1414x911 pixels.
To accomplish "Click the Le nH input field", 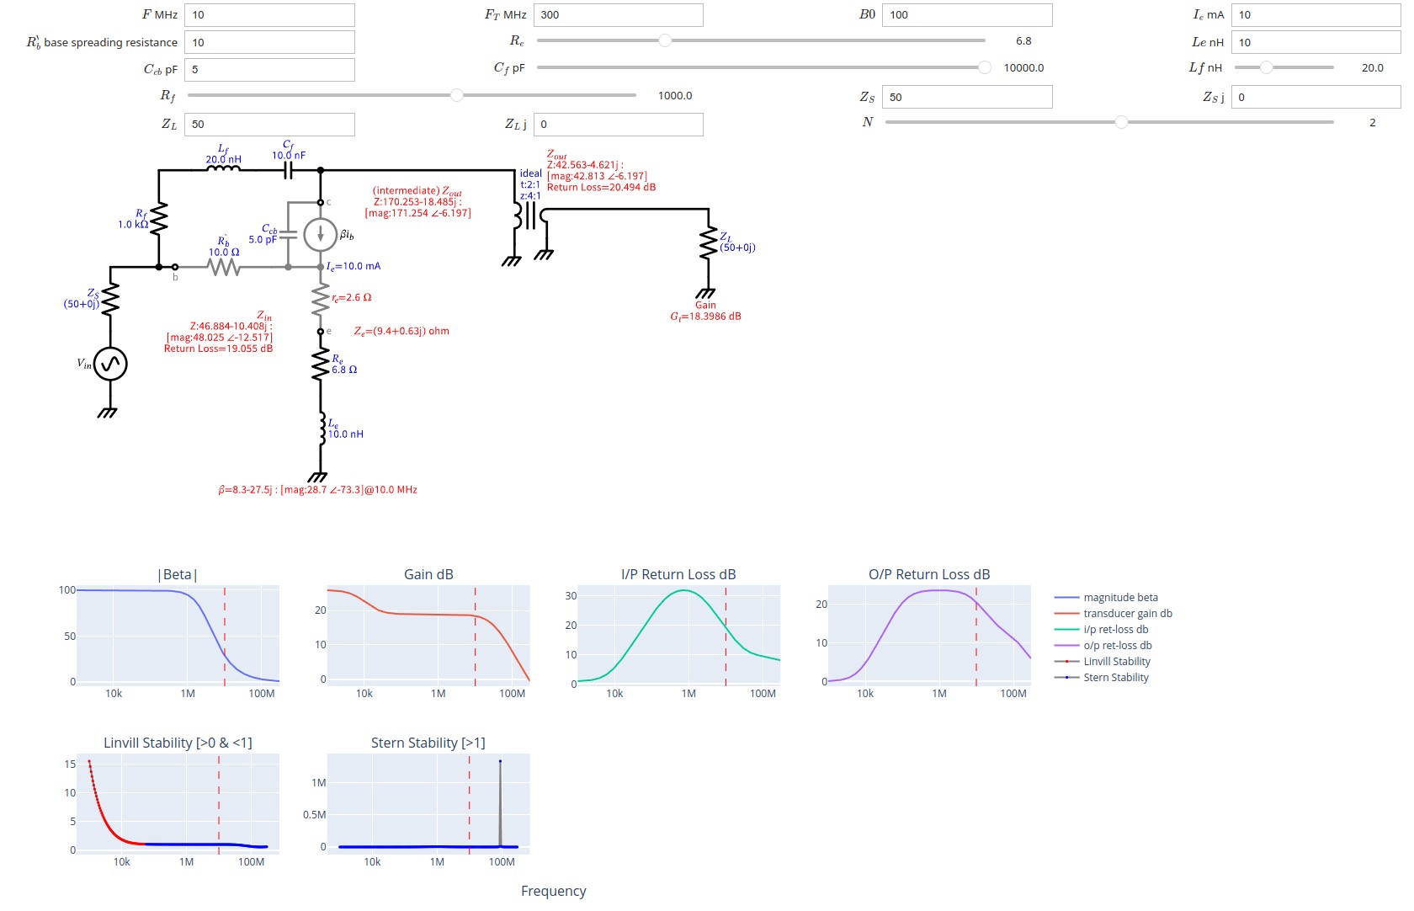I will [1316, 42].
